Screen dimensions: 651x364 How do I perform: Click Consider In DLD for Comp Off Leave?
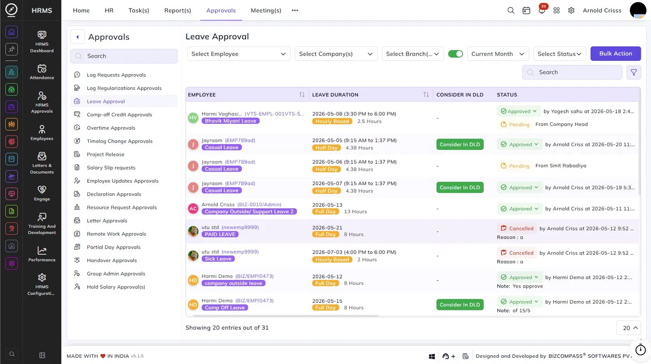[x=460, y=305]
